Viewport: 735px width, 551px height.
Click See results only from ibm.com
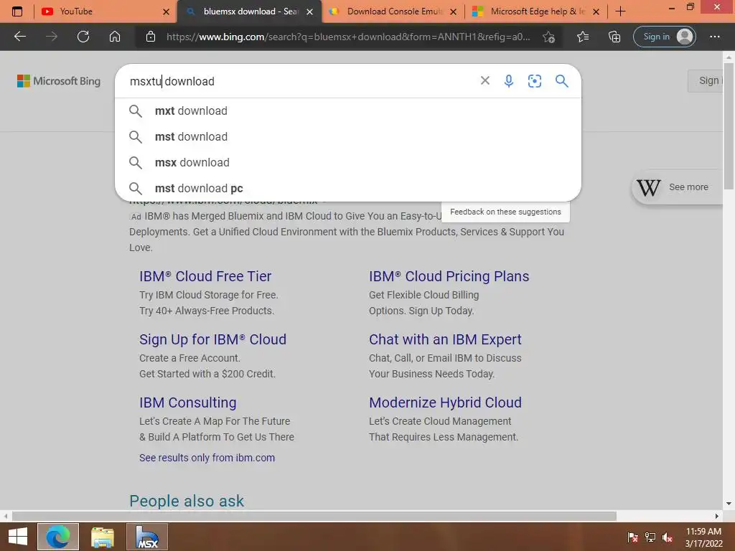(207, 458)
